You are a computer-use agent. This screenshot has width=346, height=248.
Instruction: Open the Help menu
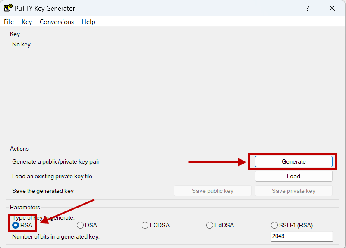pyautogui.click(x=88, y=22)
